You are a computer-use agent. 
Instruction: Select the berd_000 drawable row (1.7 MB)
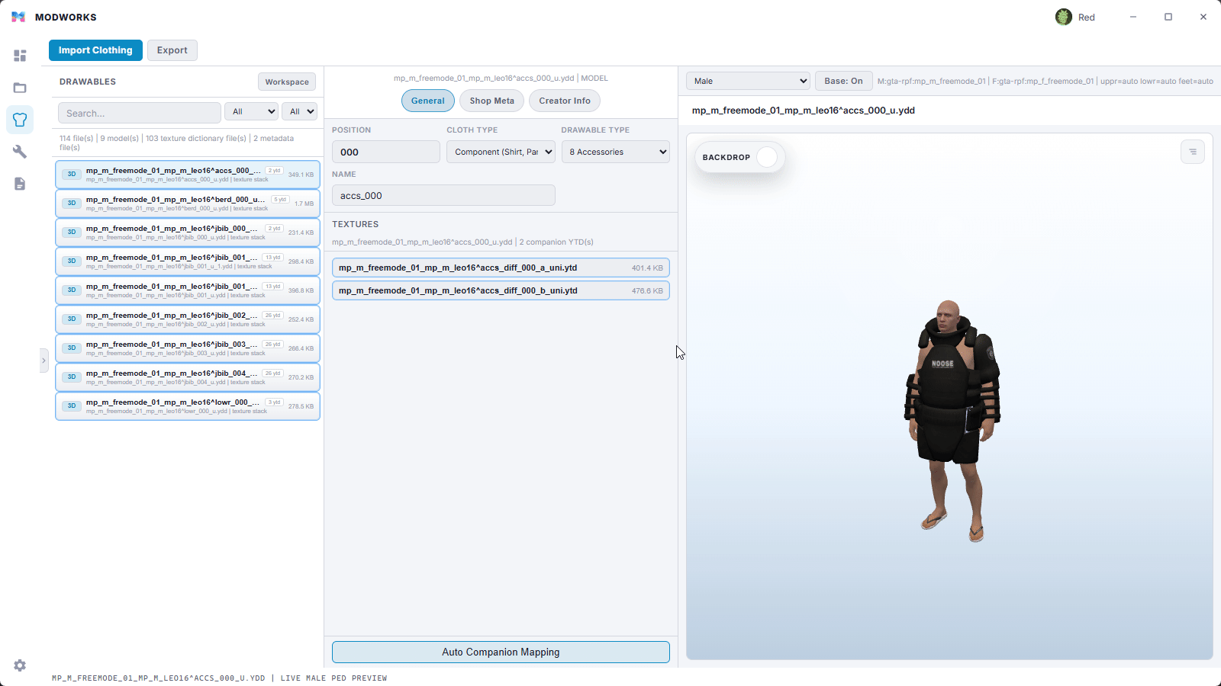click(188, 204)
